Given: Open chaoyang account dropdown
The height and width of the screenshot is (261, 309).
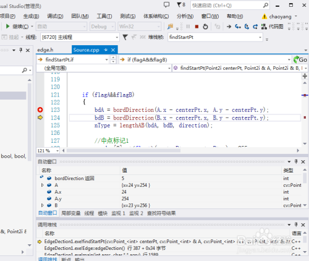Looking at the screenshot, I should click(x=296, y=16).
